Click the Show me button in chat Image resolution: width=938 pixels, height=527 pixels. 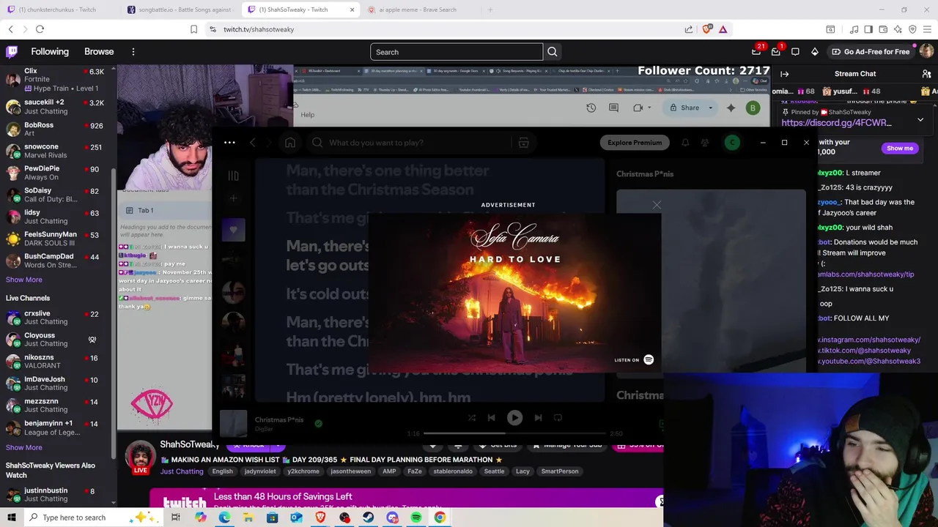(900, 148)
